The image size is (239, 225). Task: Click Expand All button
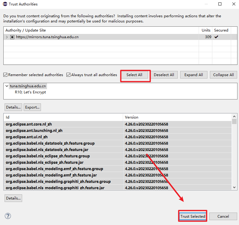click(x=194, y=75)
